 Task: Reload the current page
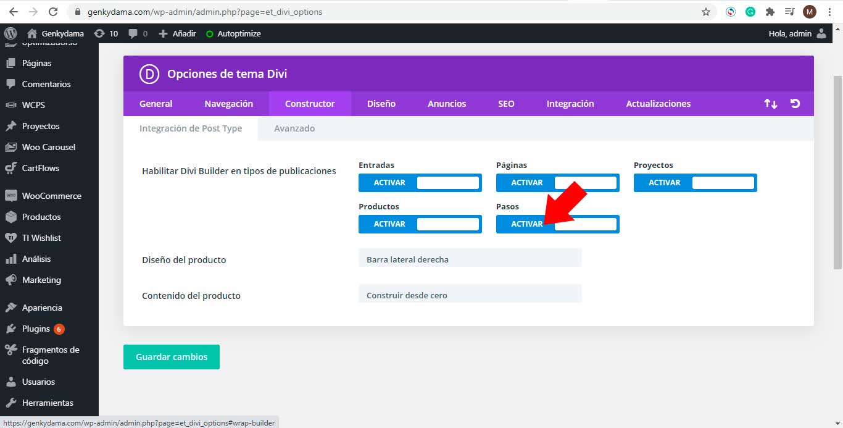[53, 12]
